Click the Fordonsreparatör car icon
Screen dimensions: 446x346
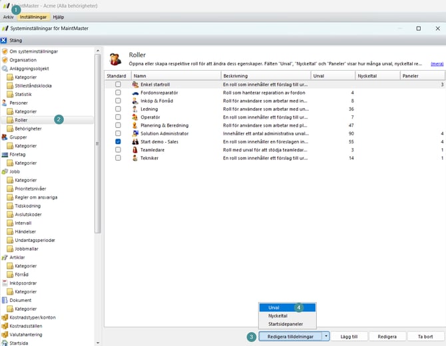[x=135, y=93]
